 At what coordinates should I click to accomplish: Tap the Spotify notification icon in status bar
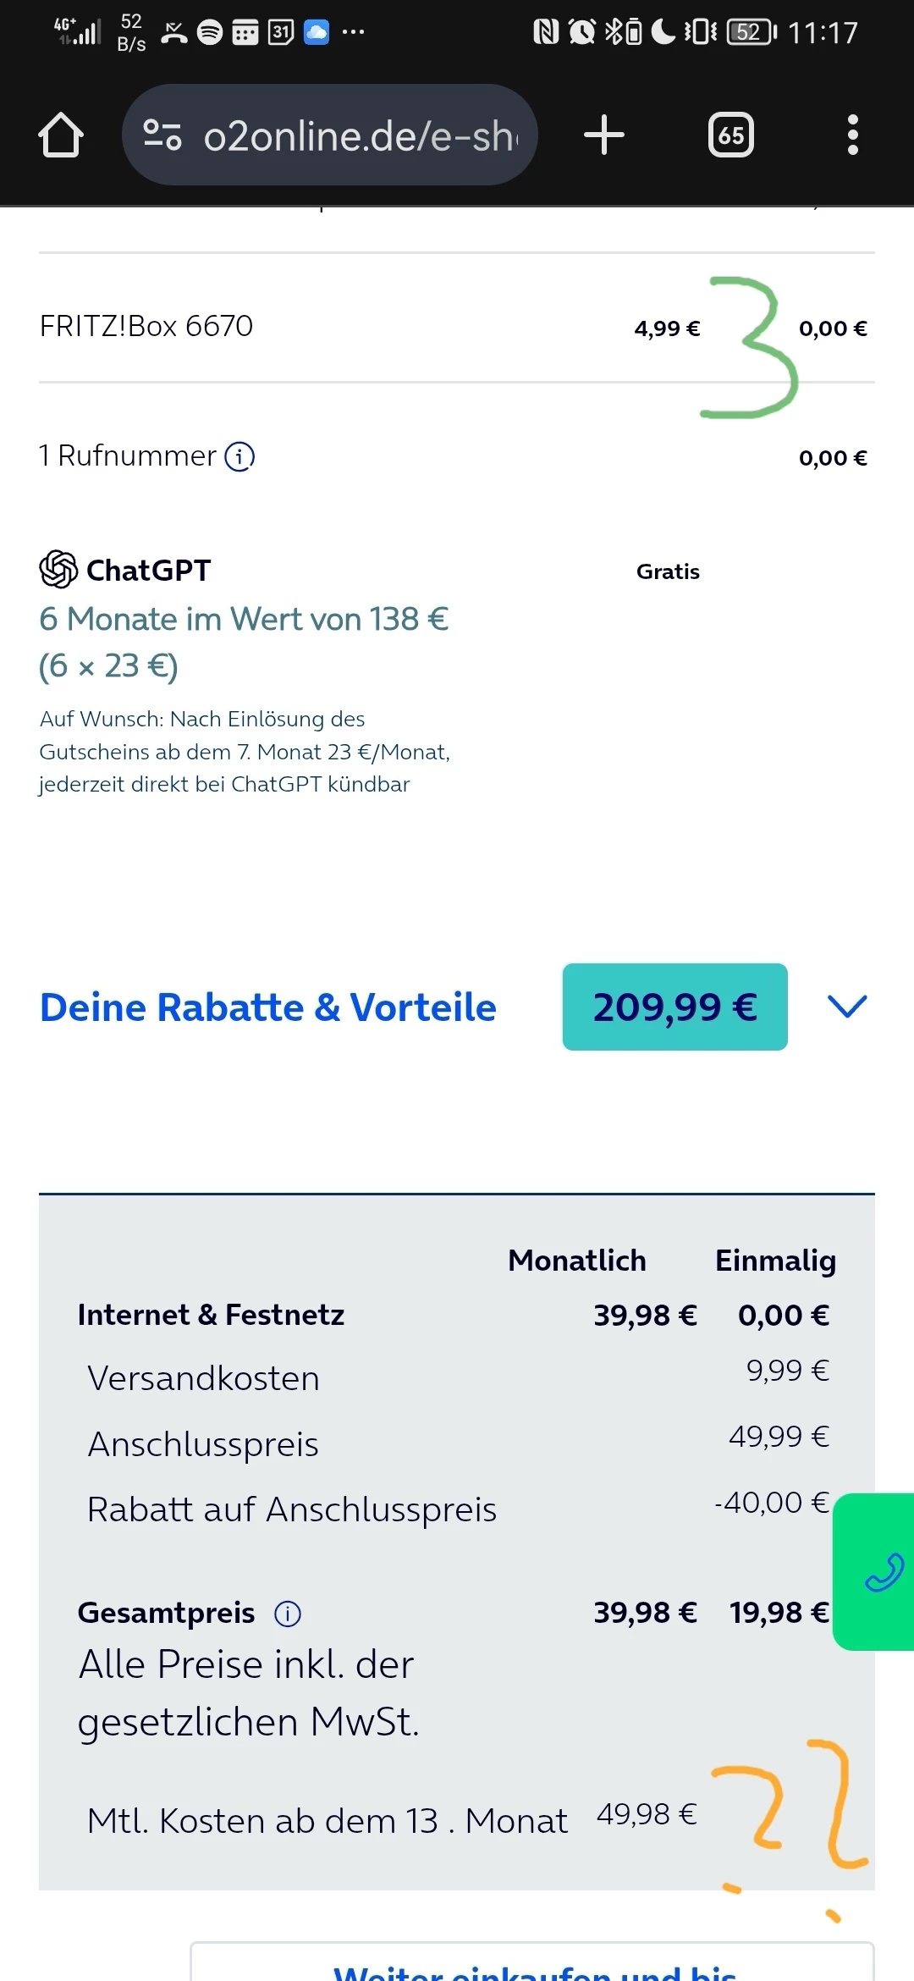(x=210, y=32)
